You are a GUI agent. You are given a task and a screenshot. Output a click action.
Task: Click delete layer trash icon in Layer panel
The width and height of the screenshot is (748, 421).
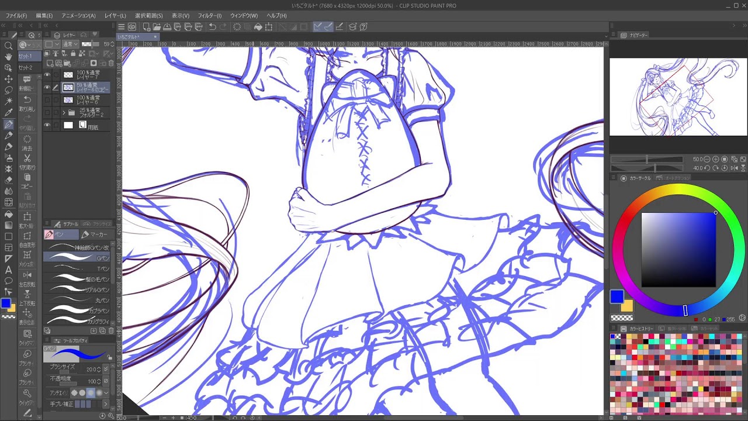point(111,63)
